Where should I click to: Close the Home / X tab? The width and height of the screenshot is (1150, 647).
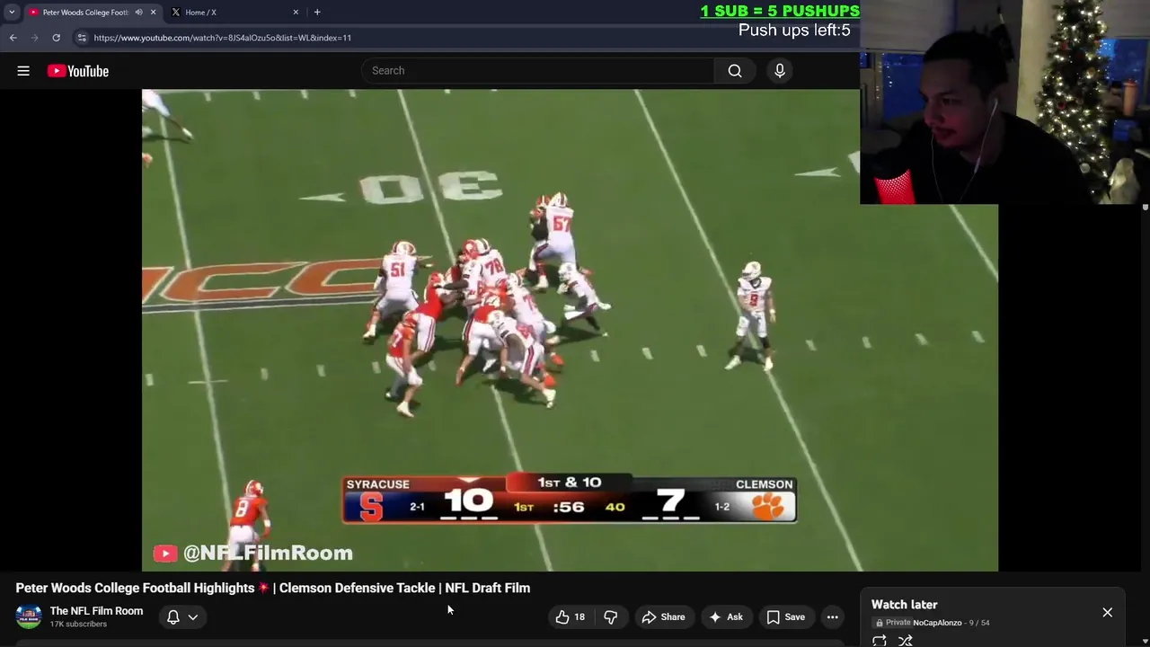coord(296,13)
